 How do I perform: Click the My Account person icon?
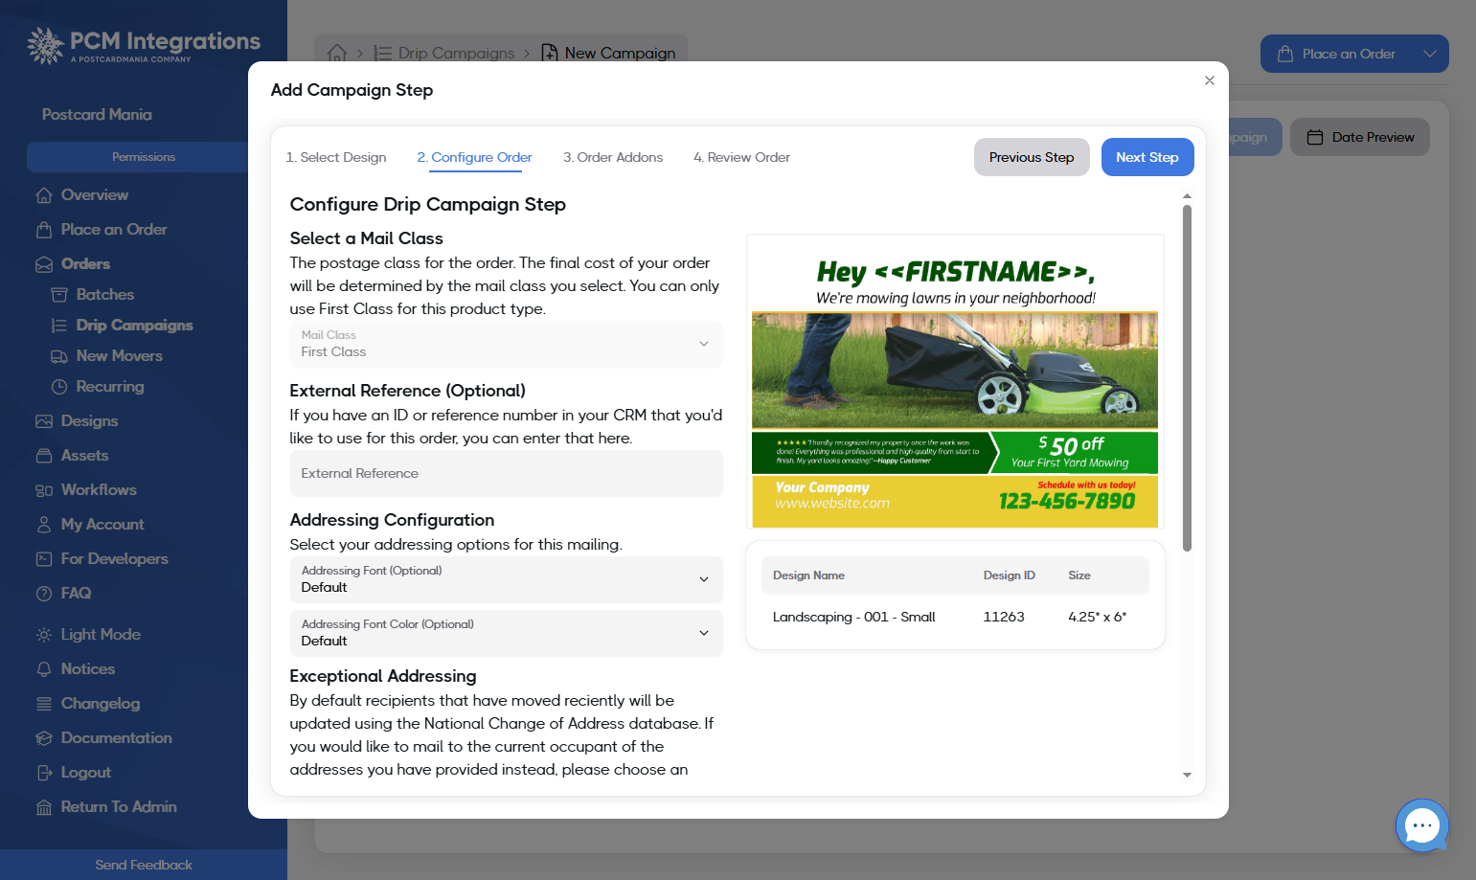point(44,525)
